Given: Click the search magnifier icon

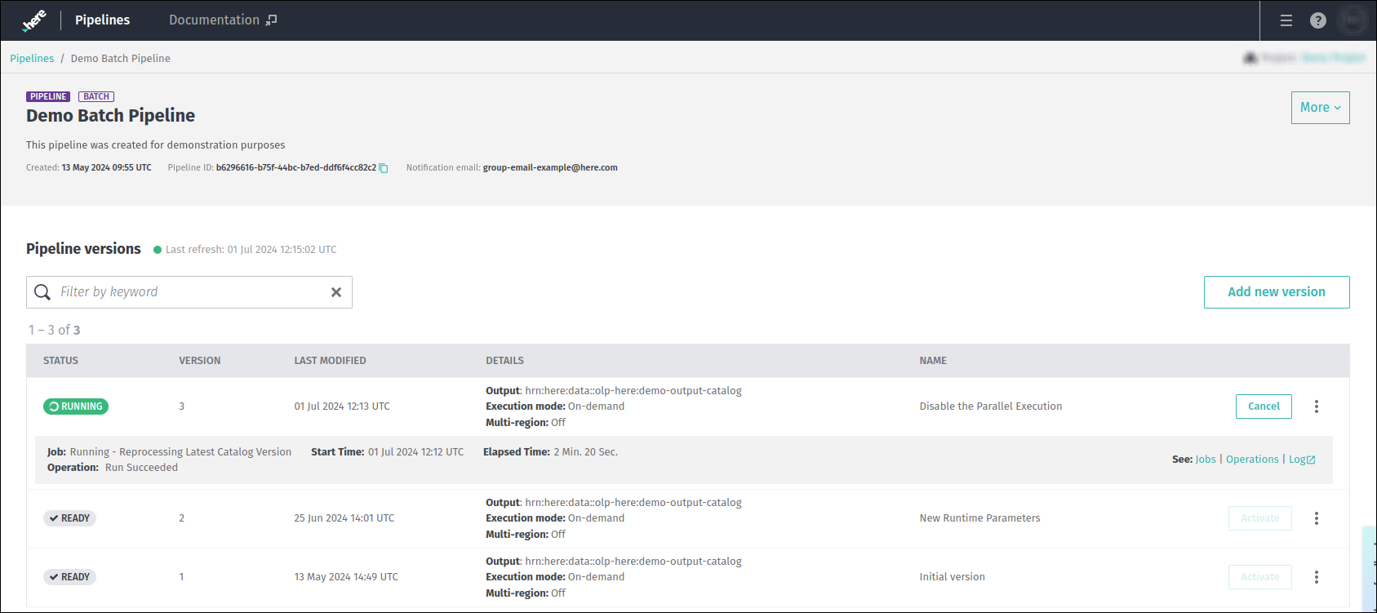Looking at the screenshot, I should point(42,292).
